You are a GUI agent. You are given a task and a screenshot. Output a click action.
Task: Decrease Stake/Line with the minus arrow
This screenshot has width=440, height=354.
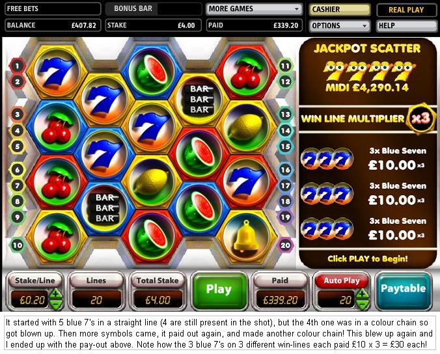[55, 305]
